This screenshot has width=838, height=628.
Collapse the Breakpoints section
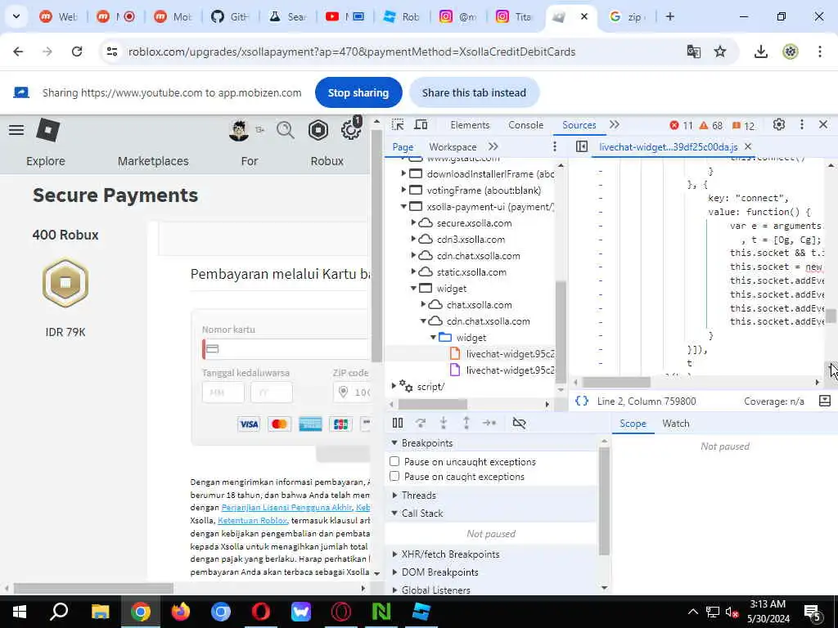tap(394, 442)
